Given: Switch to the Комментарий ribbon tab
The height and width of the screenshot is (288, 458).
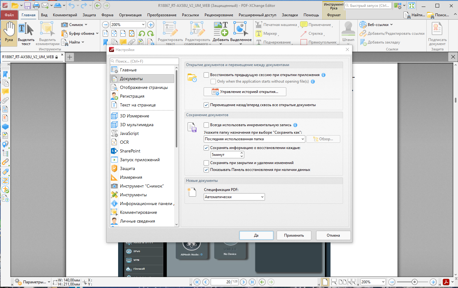Looking at the screenshot, I should click(65, 15).
